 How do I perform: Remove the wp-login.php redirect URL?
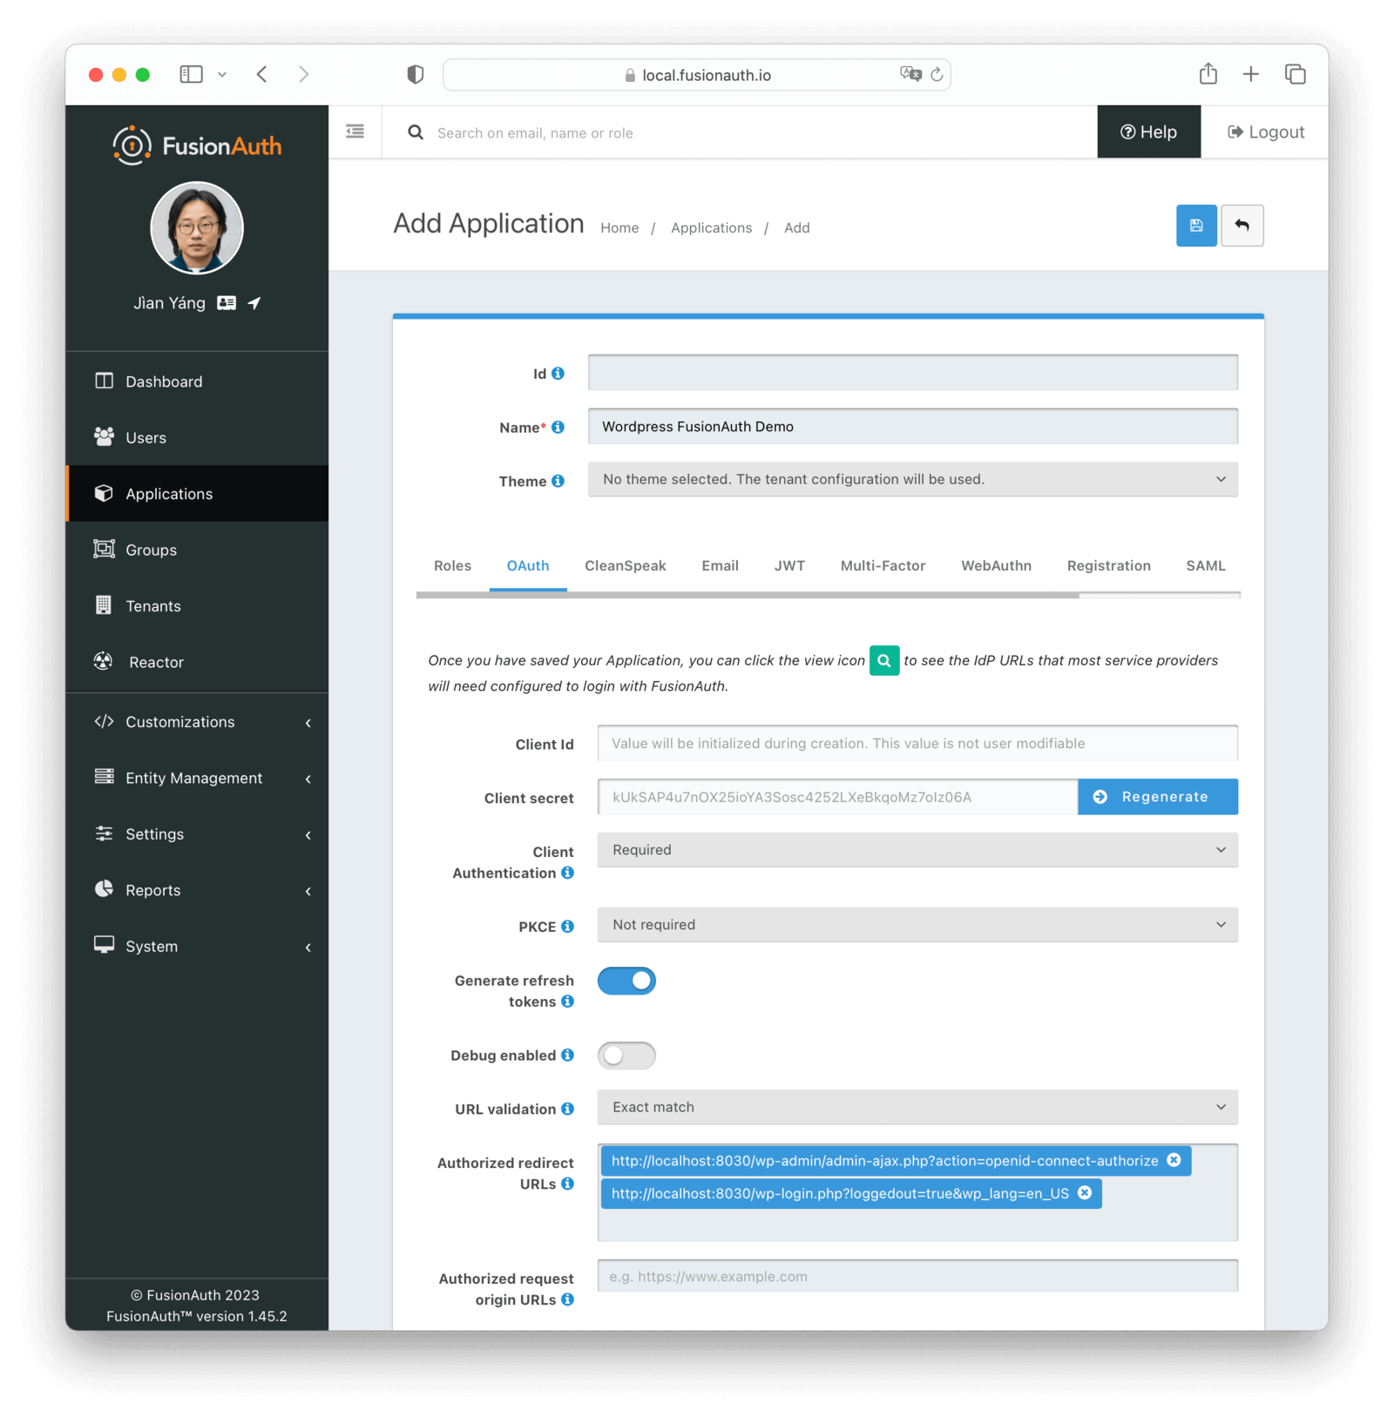coord(1085,1193)
